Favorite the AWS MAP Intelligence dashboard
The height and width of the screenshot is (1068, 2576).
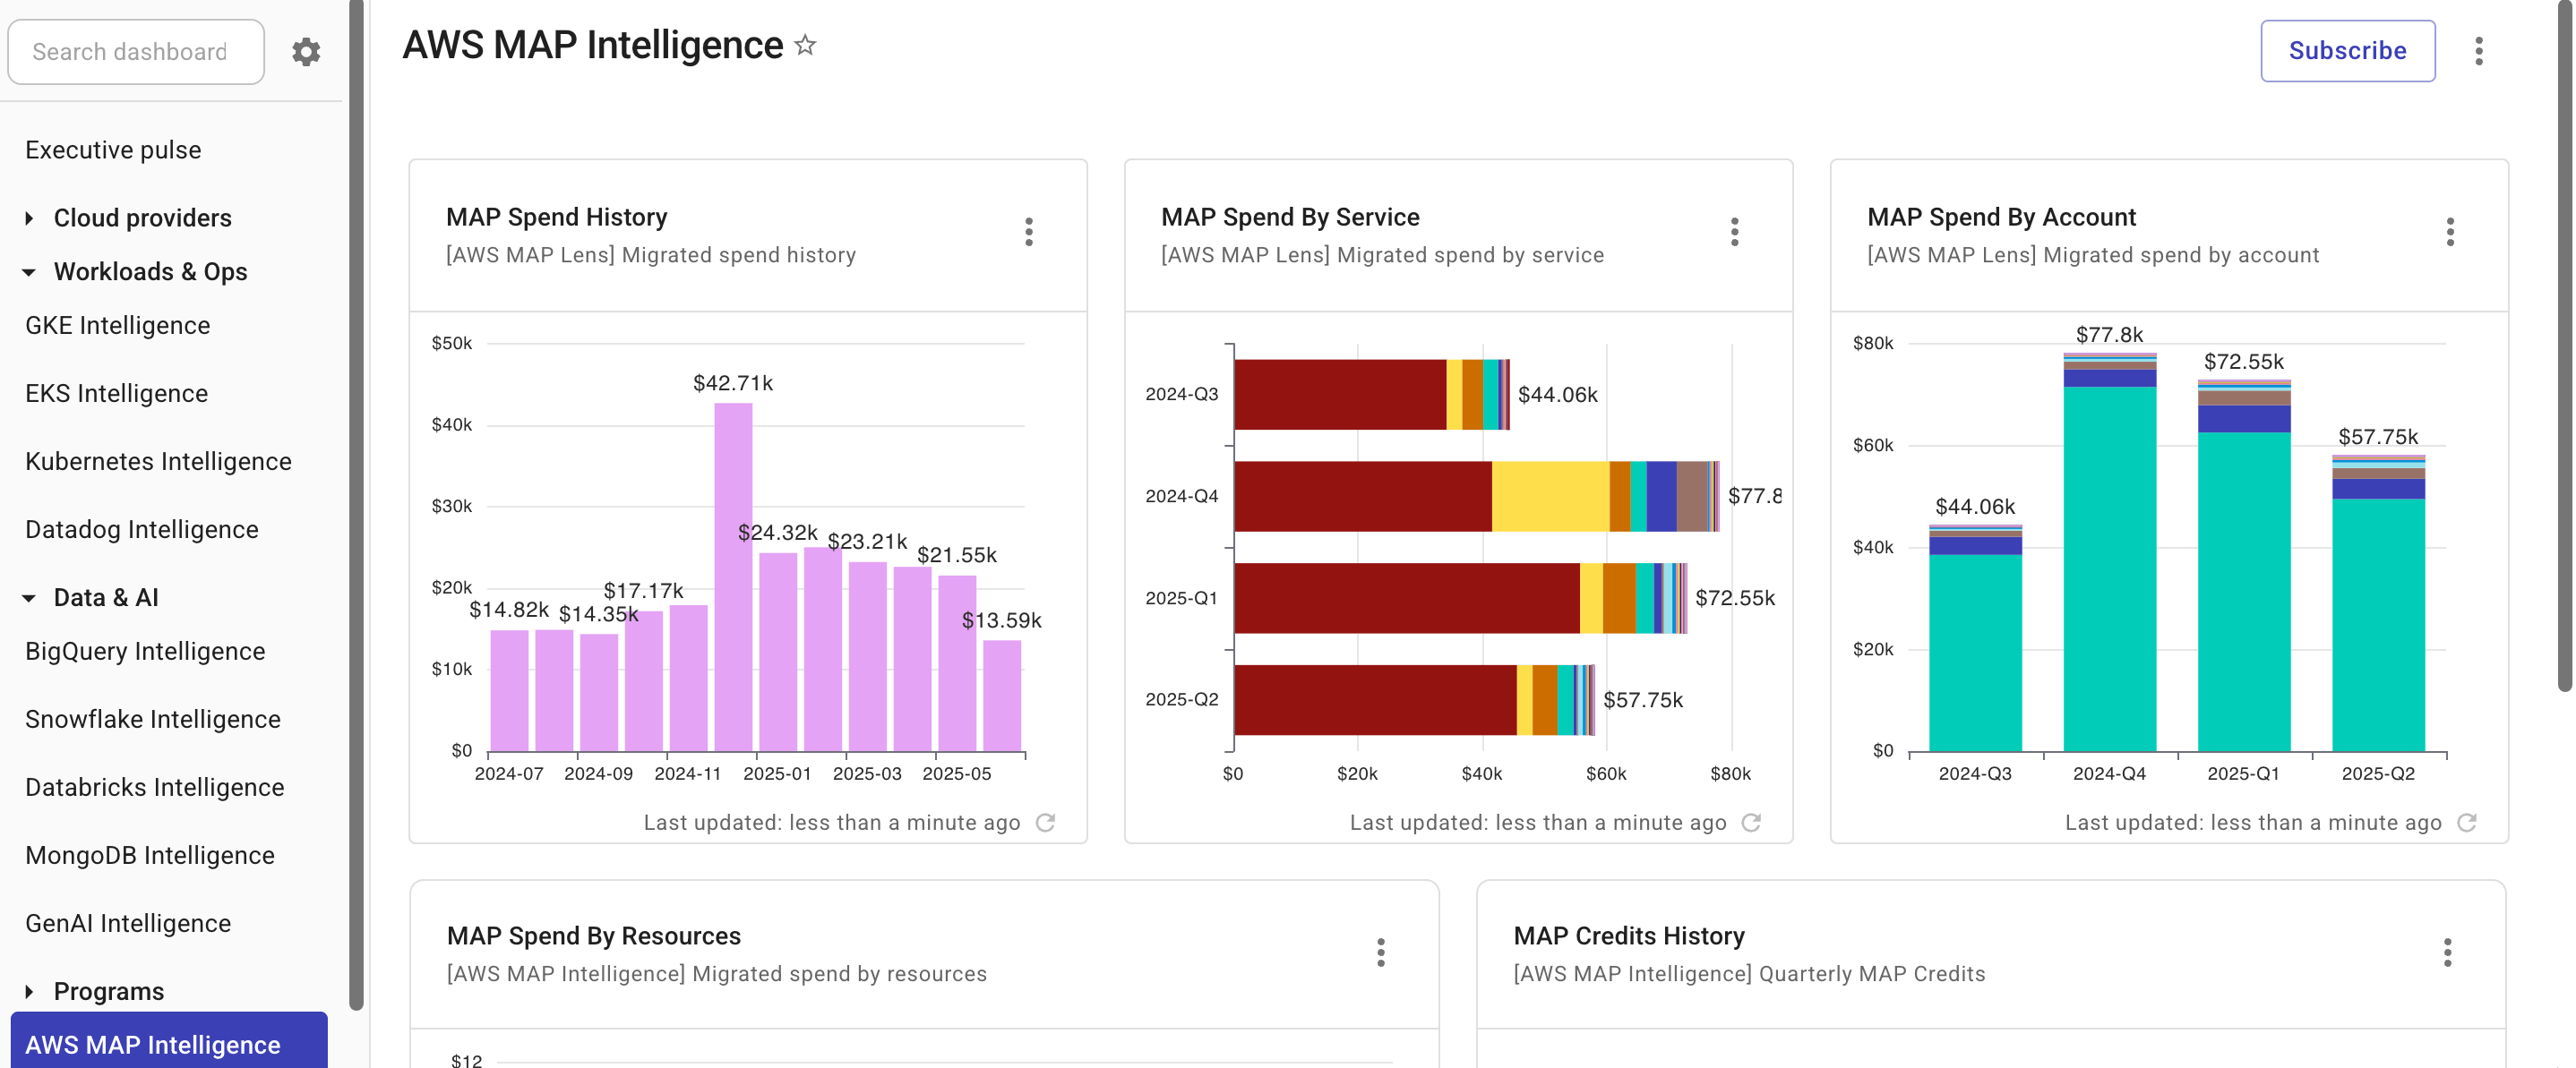click(803, 44)
